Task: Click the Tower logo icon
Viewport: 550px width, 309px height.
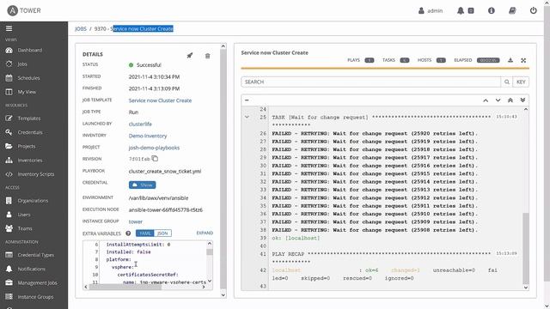Action: tap(12, 10)
